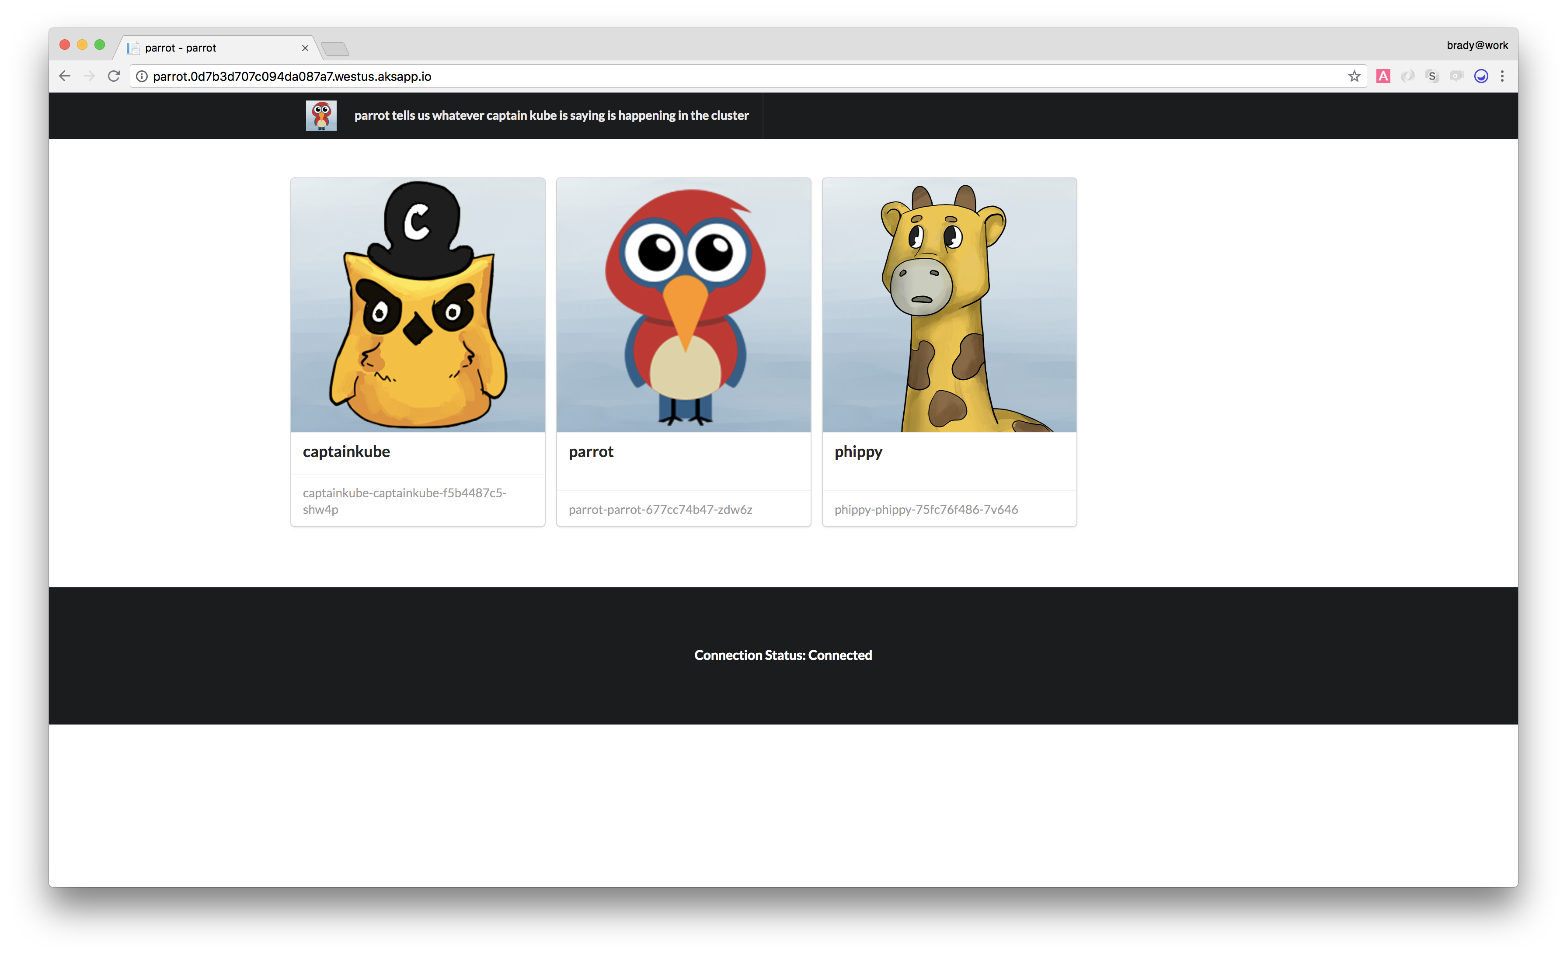Click the brady@work profile button
The image size is (1567, 957).
click(x=1476, y=45)
